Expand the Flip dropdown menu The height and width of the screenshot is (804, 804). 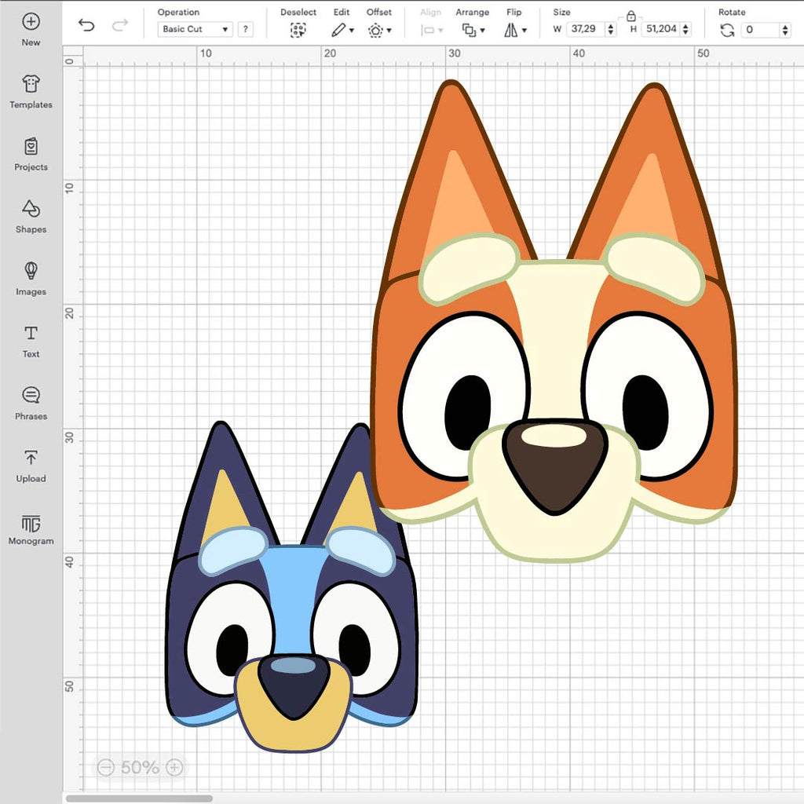515,30
